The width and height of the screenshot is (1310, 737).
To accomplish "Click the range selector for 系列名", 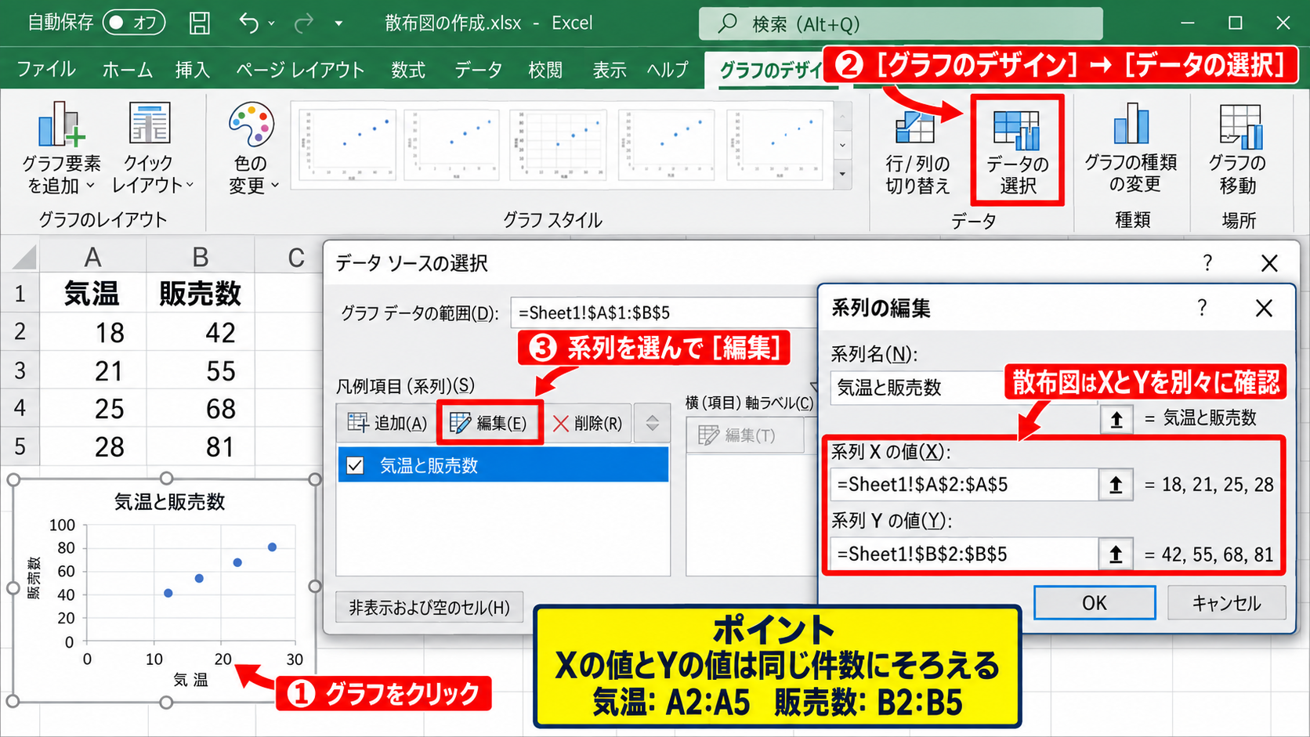I will (x=1116, y=420).
